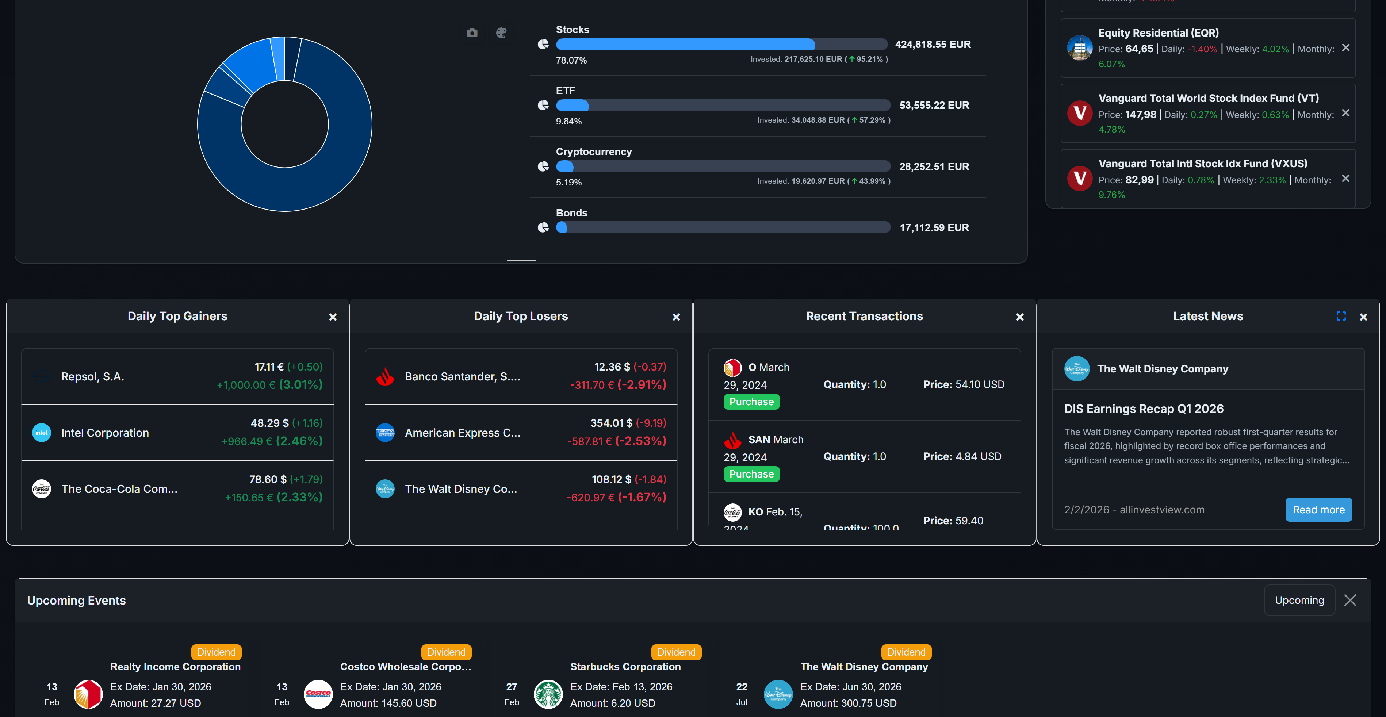This screenshot has width=1386, height=717.
Task: Click the allinvestview.com source link
Action: pos(1162,509)
